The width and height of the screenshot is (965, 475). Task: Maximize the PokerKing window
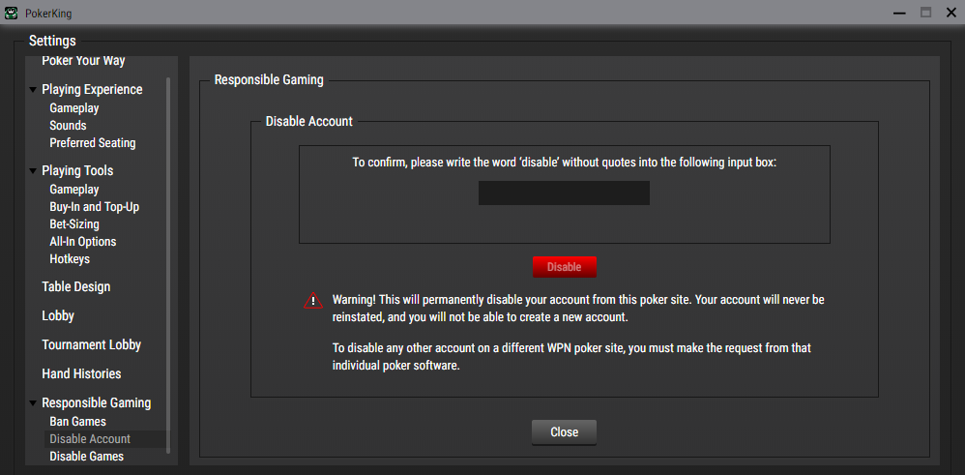tap(925, 13)
